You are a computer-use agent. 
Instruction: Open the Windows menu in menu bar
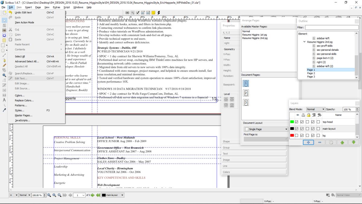[x=78, y=7]
